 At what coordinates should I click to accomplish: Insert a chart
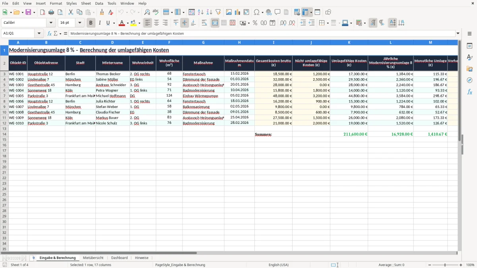point(238,12)
